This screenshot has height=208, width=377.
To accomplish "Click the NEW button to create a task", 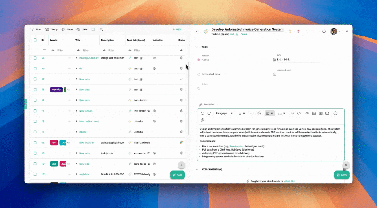I will 177,29.
